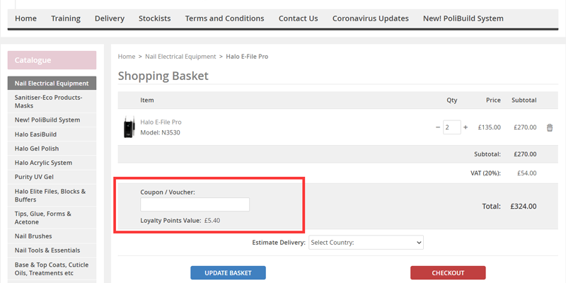The height and width of the screenshot is (283, 566).
Task: Open Terms and Conditions page
Action: (x=224, y=18)
